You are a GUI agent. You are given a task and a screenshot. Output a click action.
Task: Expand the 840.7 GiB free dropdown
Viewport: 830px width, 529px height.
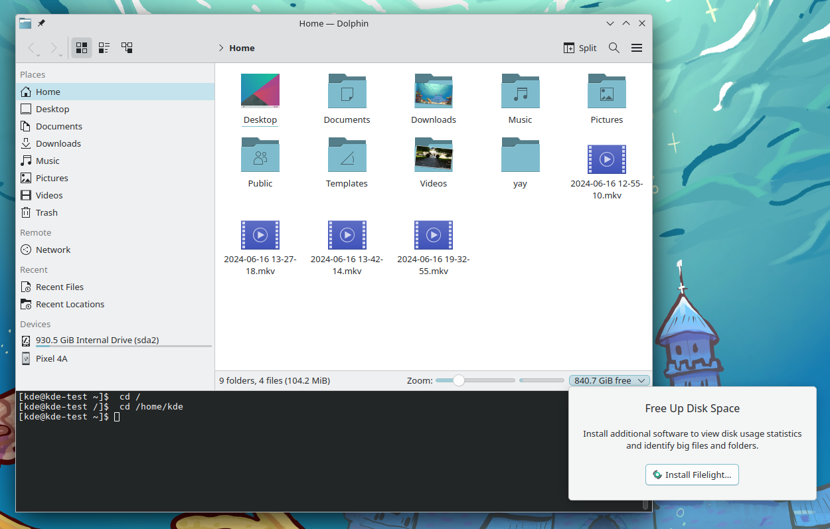[x=610, y=380]
